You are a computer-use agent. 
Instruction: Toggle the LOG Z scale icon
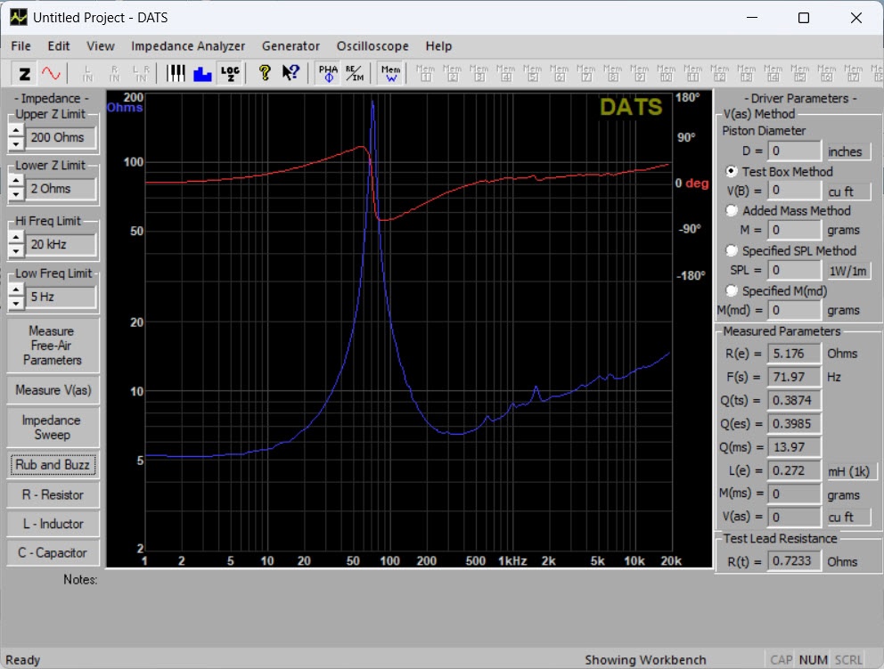coord(230,73)
